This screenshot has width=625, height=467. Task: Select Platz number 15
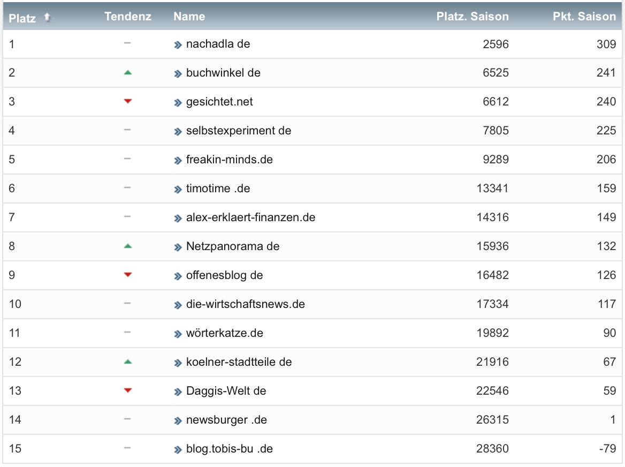(15, 449)
